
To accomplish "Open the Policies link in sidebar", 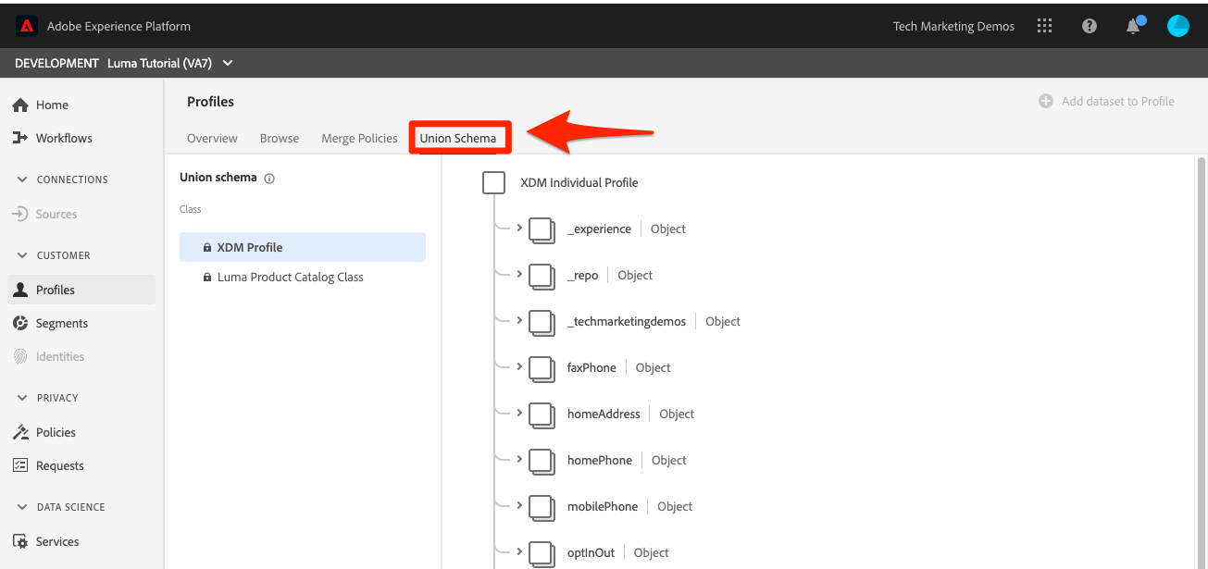I will coord(56,432).
